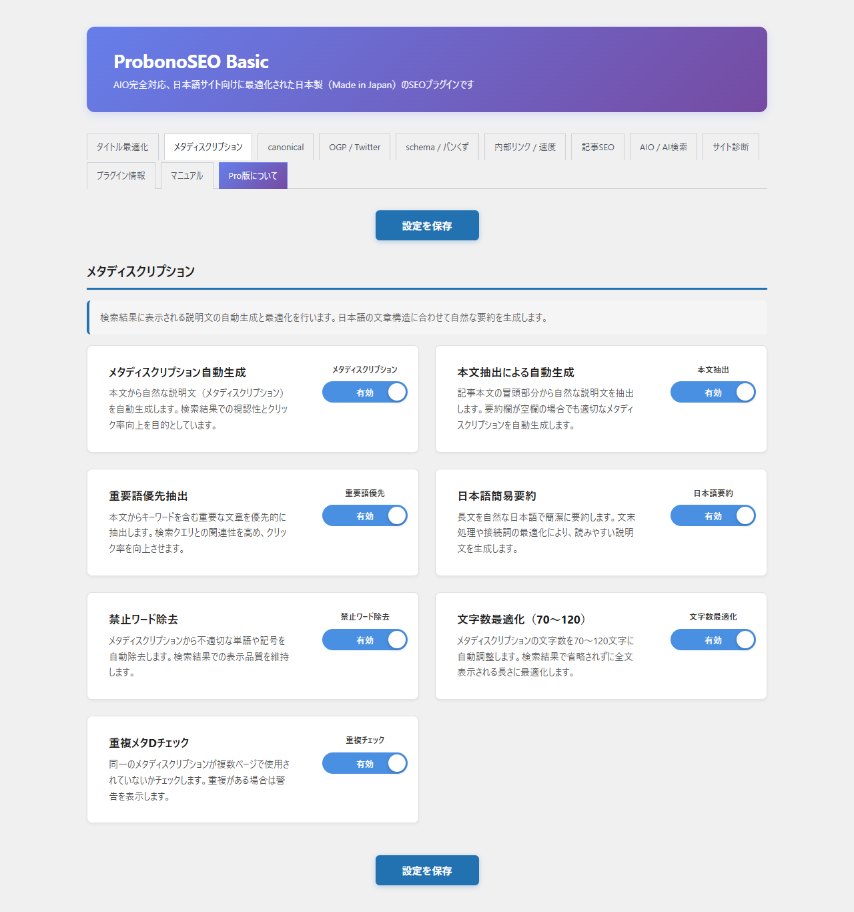Click the ProbonoSEO Basic header title
This screenshot has height=912, width=854.
click(191, 61)
